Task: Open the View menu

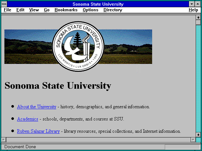Action: tap(34, 10)
